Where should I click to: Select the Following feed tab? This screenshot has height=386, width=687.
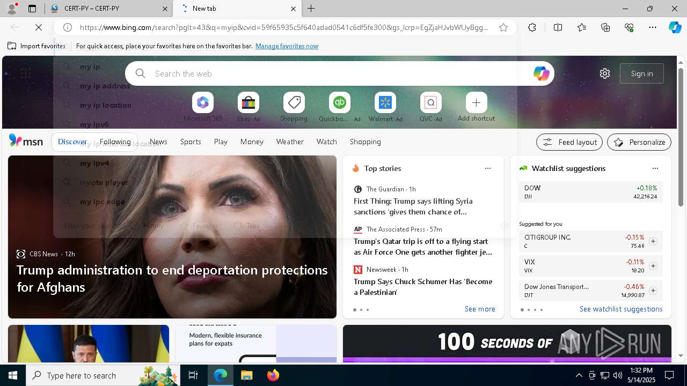(115, 142)
